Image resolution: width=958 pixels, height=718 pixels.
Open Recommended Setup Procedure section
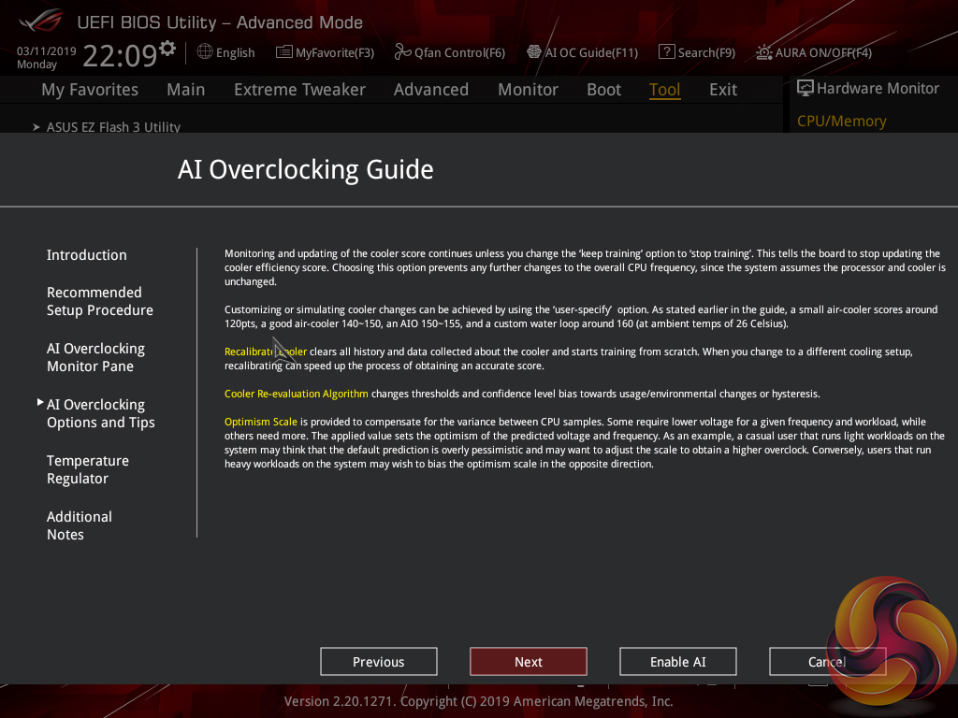(99, 301)
